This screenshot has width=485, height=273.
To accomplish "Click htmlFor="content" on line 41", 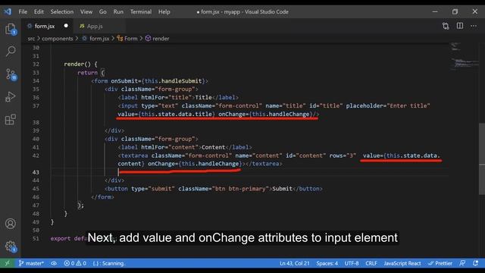I will pyautogui.click(x=170, y=147).
